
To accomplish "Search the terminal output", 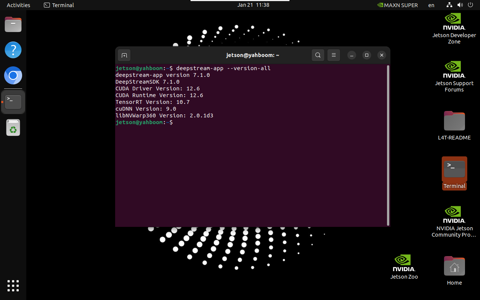I will pyautogui.click(x=318, y=55).
